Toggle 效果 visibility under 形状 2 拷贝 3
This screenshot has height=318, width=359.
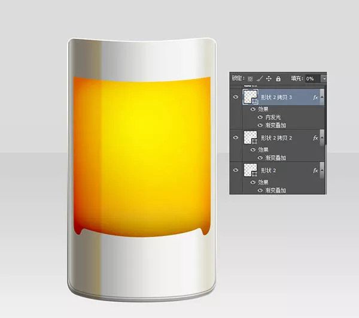pos(252,109)
